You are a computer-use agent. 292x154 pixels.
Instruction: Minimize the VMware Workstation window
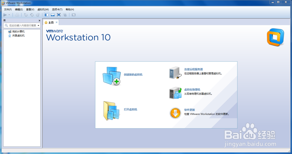point(273,2)
